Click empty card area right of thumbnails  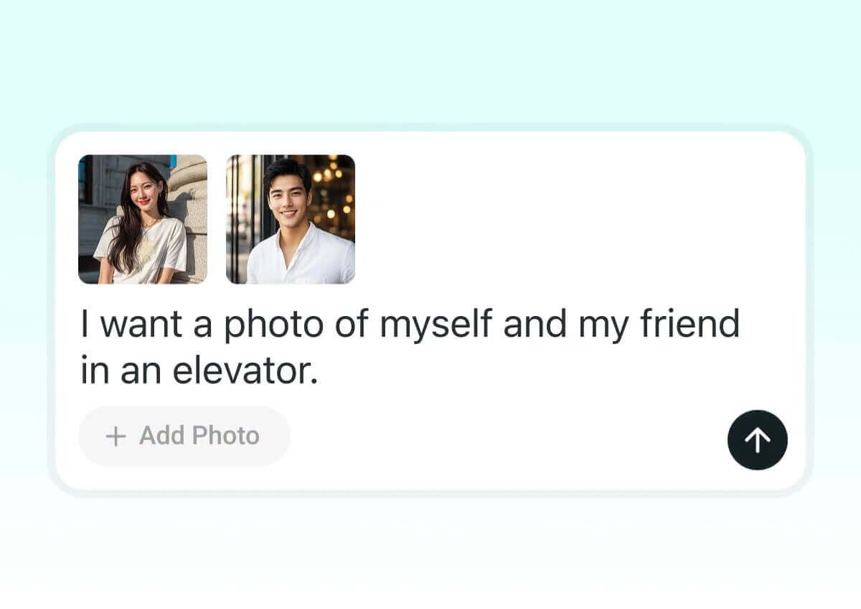tap(574, 219)
